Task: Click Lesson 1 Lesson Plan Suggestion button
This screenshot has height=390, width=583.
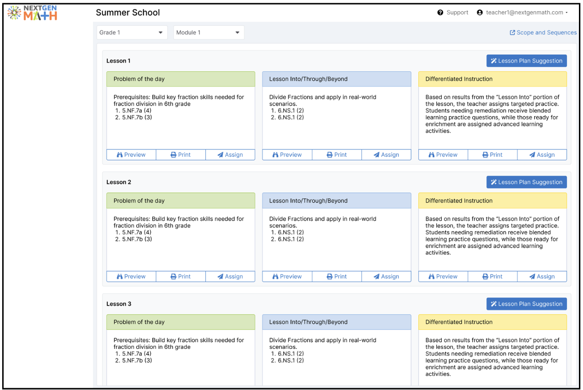Action: pos(527,61)
